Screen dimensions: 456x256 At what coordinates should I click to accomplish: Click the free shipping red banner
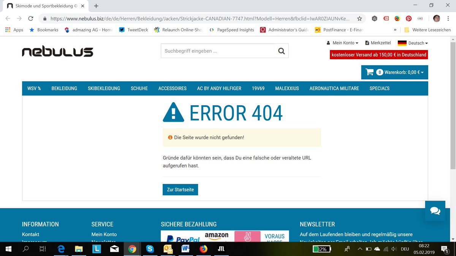tap(379, 55)
